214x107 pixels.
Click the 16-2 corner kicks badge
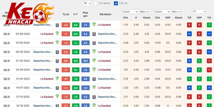point(85,61)
